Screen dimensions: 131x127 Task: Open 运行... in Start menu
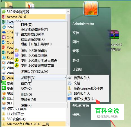tap(77, 115)
